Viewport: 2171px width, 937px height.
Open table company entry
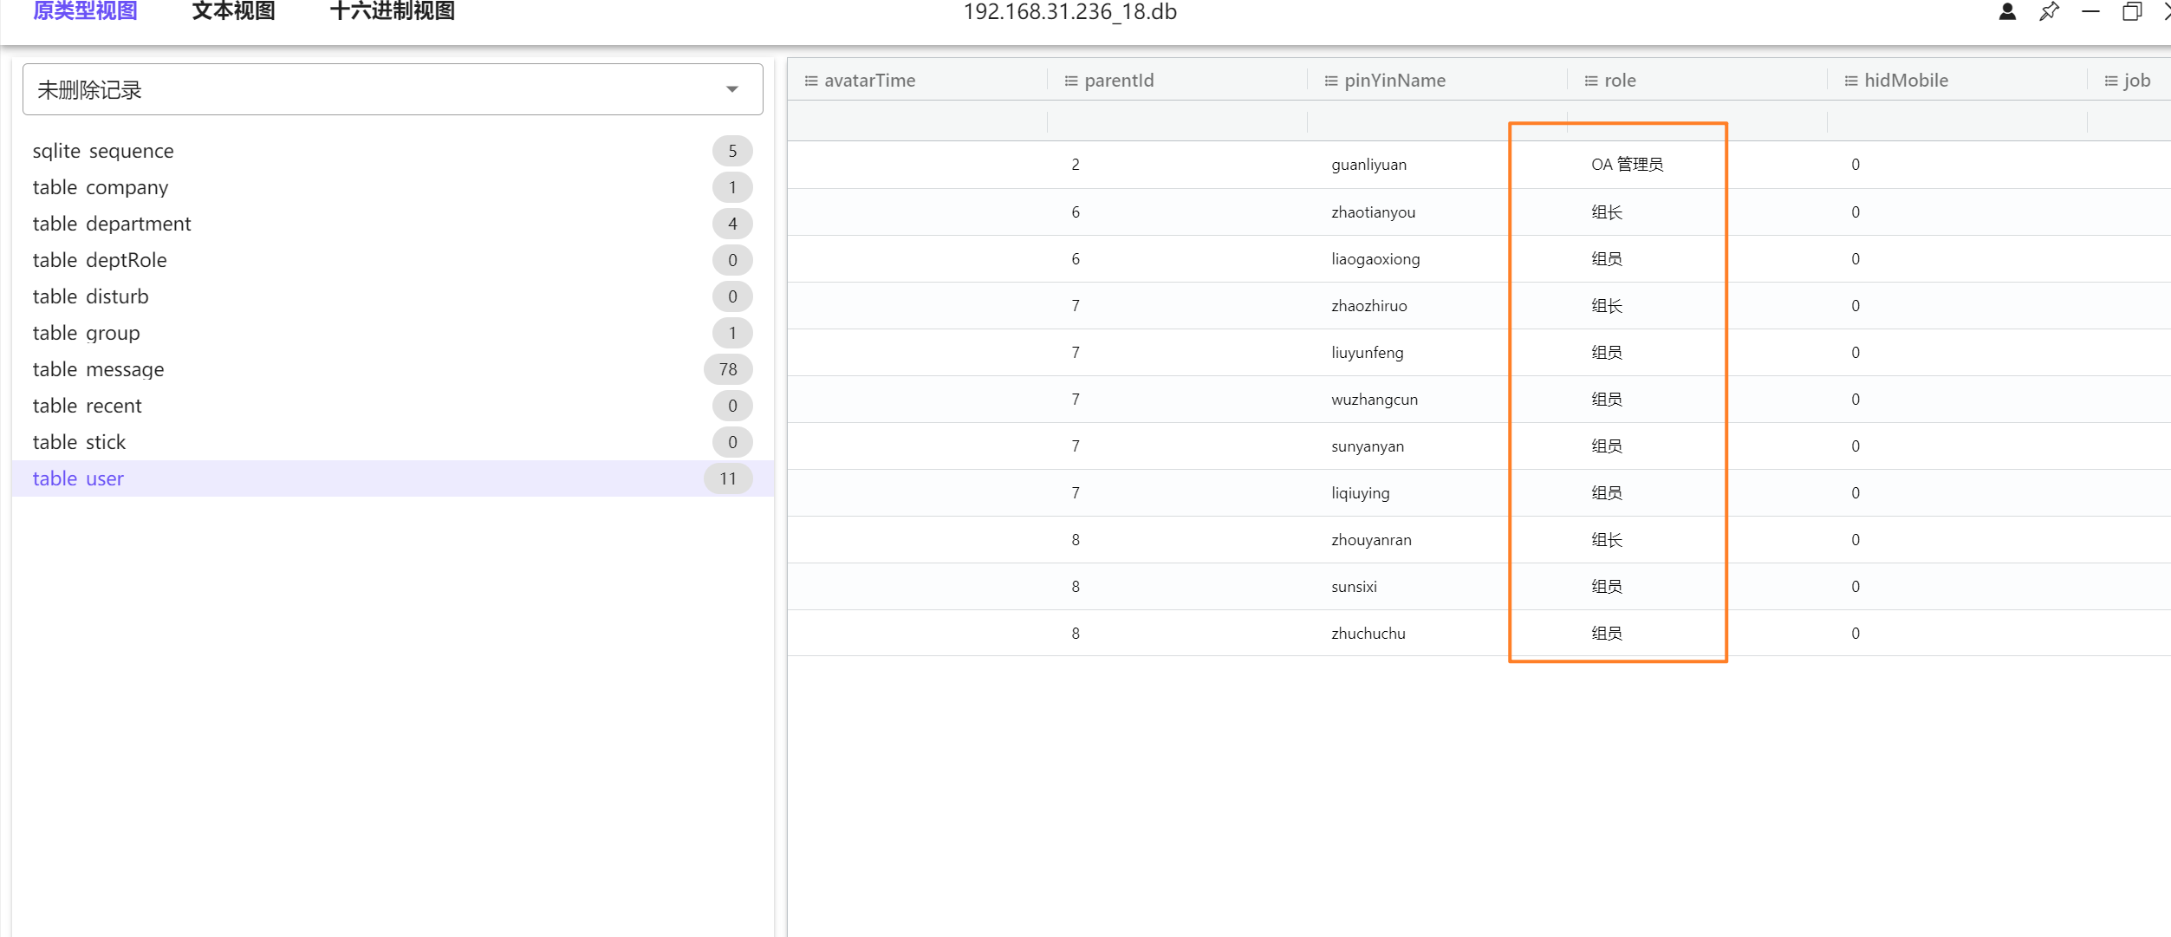click(x=101, y=187)
